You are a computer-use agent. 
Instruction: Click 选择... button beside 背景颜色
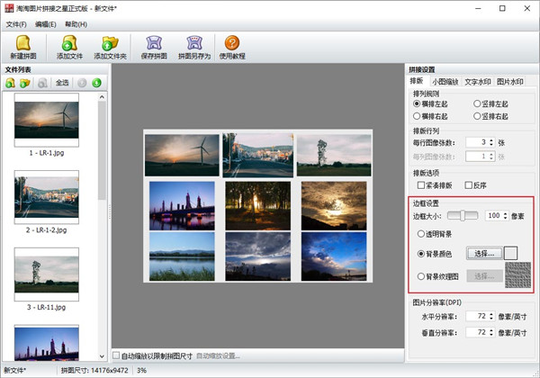tap(484, 255)
